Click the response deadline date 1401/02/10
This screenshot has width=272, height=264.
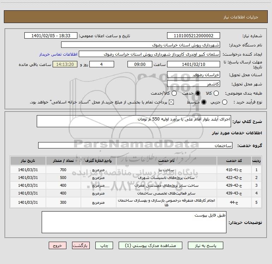[x=194, y=64]
